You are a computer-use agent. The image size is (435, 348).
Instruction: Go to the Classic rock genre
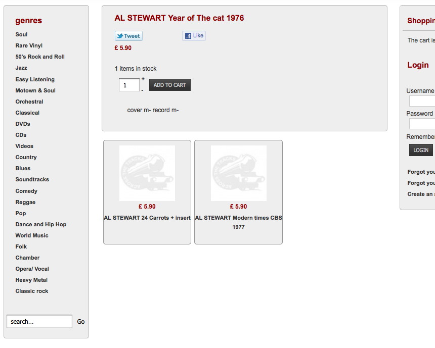[x=32, y=291]
